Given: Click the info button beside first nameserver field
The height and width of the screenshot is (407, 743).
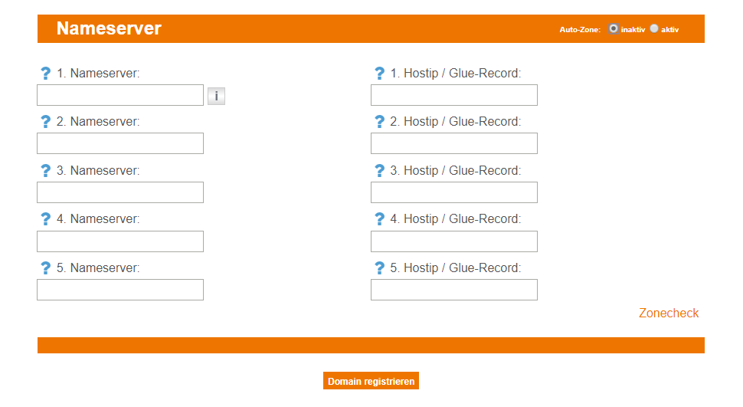Looking at the screenshot, I should (216, 96).
